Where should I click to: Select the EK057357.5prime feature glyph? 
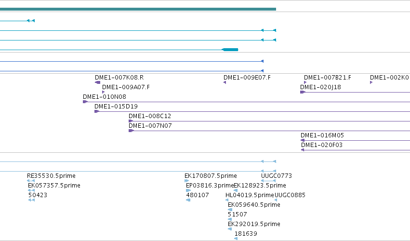[x=31, y=190]
